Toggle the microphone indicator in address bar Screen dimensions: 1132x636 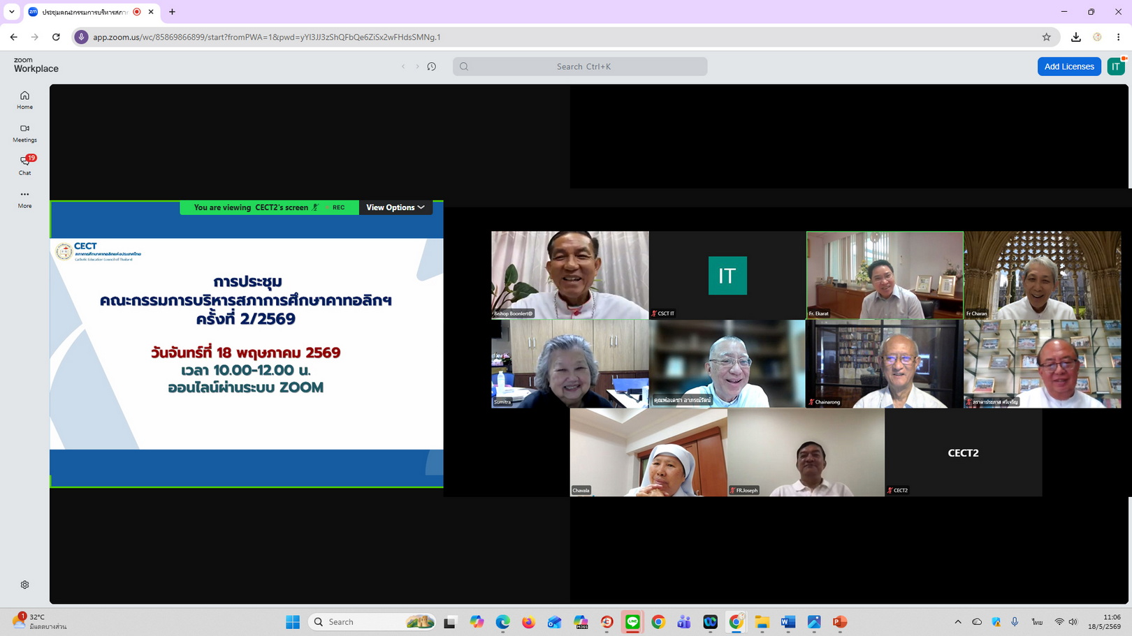click(x=82, y=37)
